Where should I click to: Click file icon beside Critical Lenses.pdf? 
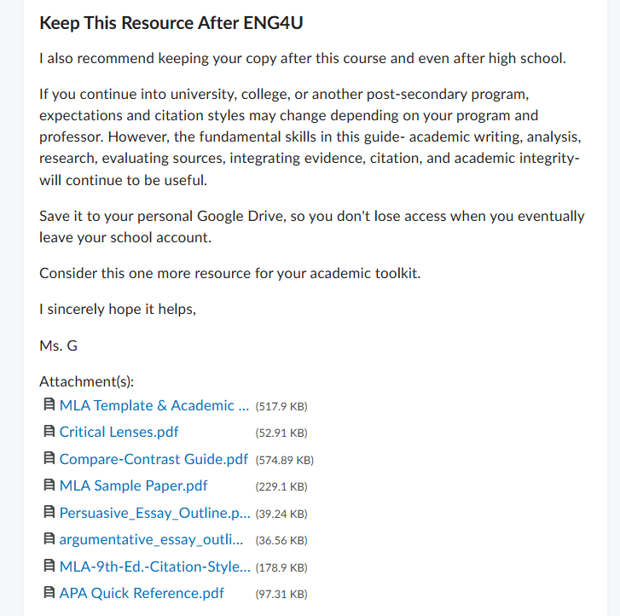point(49,431)
